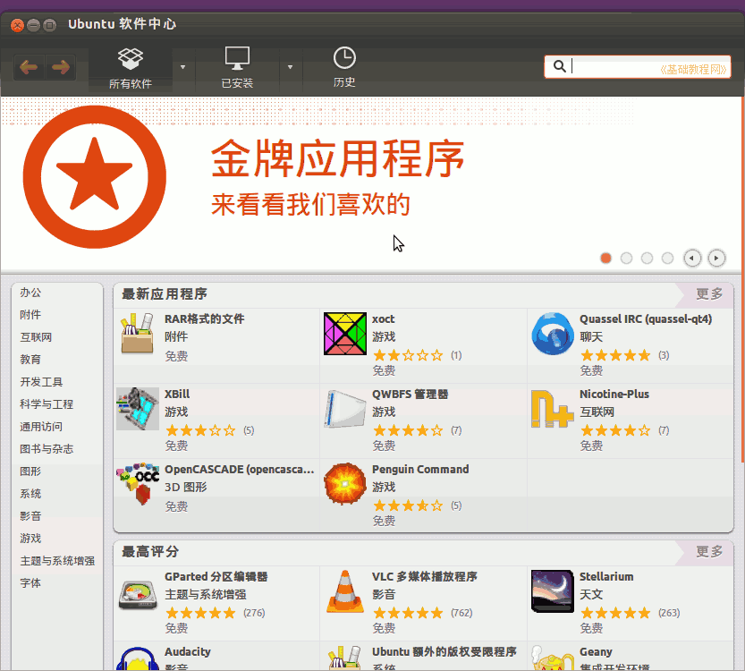Show previous banner with left arrow
The image size is (745, 671).
pyautogui.click(x=692, y=258)
